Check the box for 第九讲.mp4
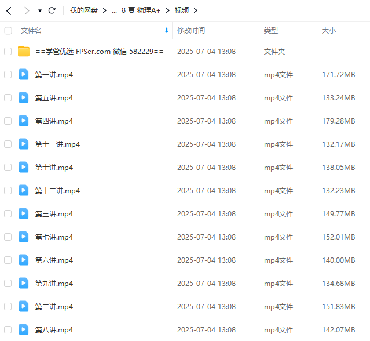The height and width of the screenshot is (341, 370). pos(8,283)
